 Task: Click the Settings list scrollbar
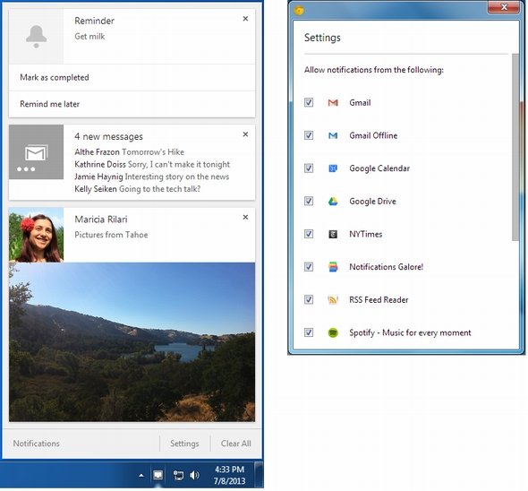click(x=515, y=147)
